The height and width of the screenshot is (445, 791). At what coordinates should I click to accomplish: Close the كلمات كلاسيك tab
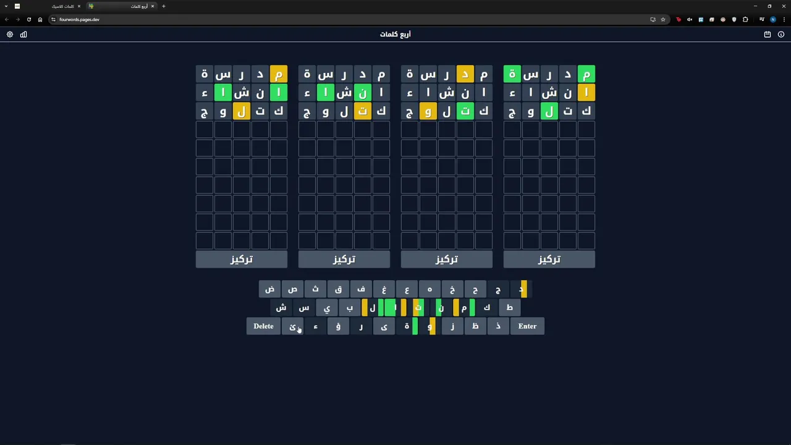pyautogui.click(x=79, y=6)
